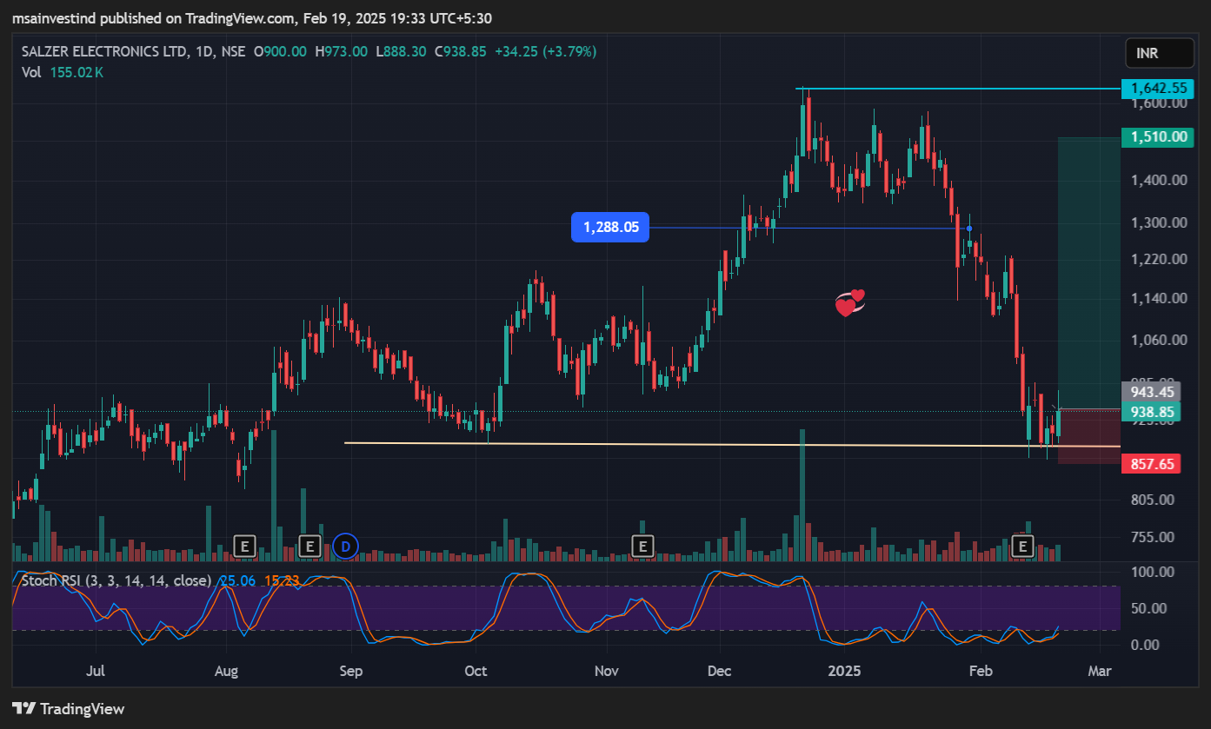The height and width of the screenshot is (729, 1211).
Task: Click the blue Stoch RSI value 25.06
Action: tap(237, 580)
